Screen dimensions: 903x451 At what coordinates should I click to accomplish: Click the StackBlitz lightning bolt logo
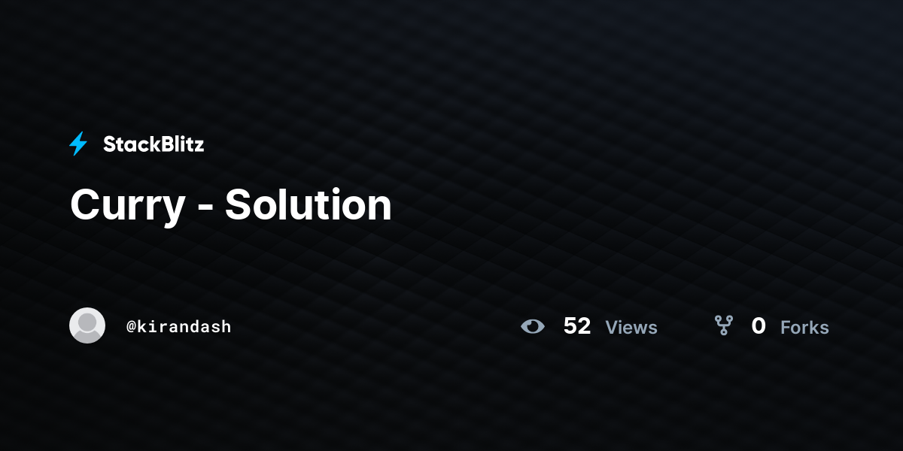coord(78,144)
